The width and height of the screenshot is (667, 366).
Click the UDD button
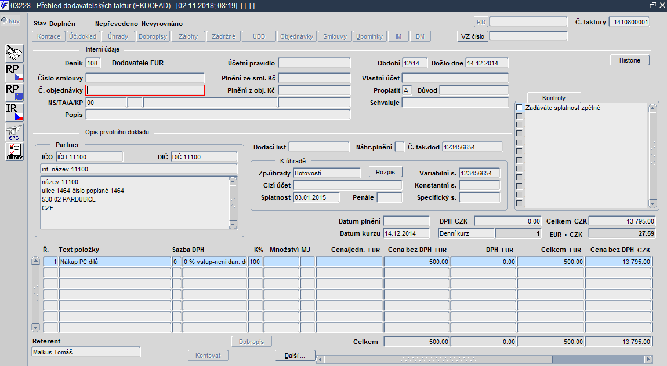pyautogui.click(x=259, y=36)
